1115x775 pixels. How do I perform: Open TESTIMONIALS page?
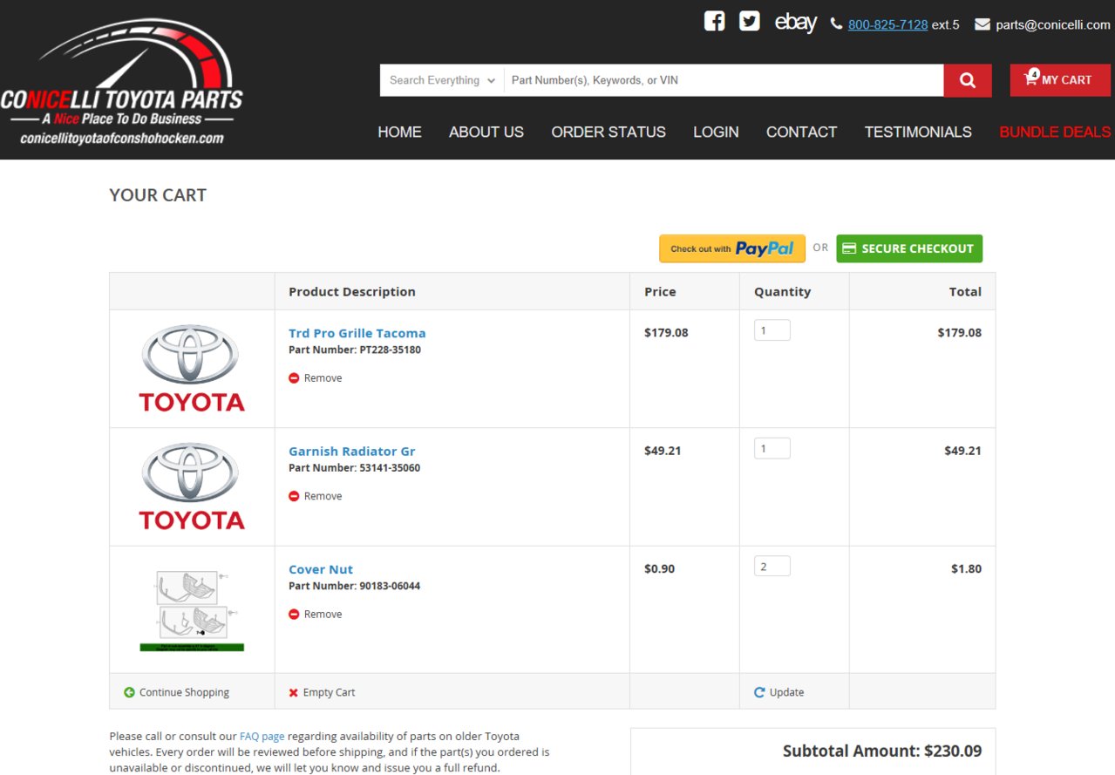click(x=918, y=133)
